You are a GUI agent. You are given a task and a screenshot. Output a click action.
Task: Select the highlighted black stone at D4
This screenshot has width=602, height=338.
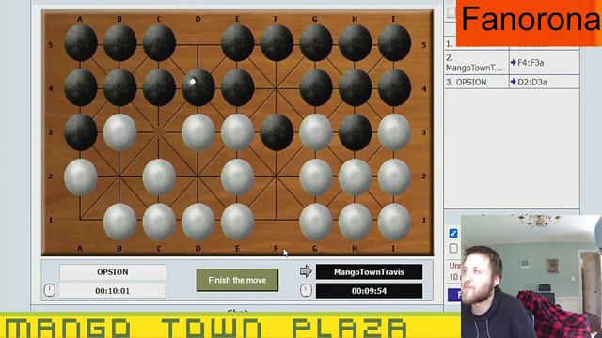198,87
